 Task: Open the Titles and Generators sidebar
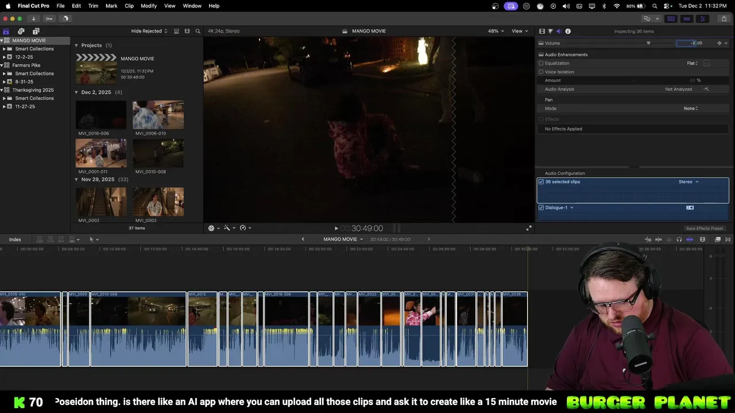click(36, 31)
